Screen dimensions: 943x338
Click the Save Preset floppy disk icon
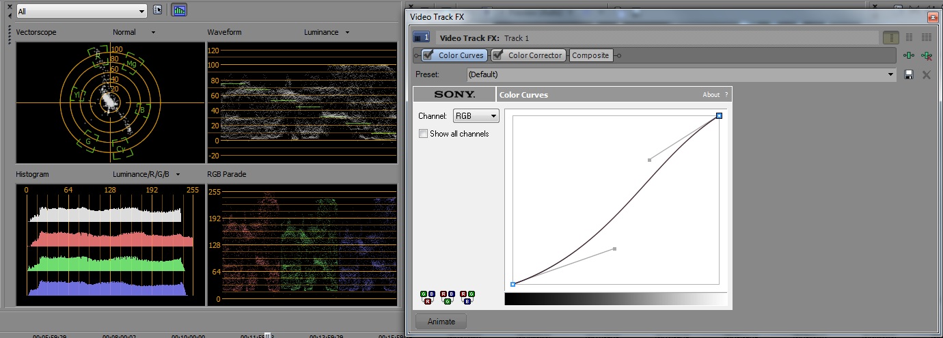[x=909, y=74]
